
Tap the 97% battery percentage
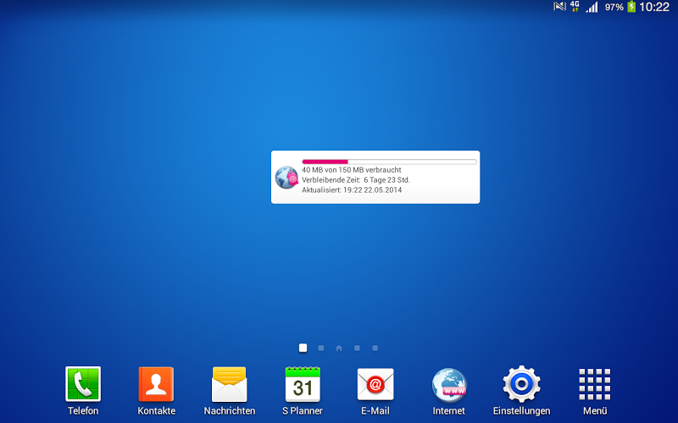pyautogui.click(x=614, y=7)
